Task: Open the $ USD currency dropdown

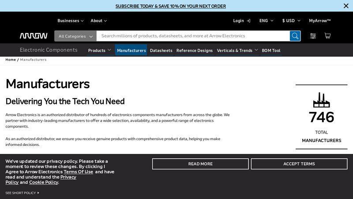Action: pos(291,21)
